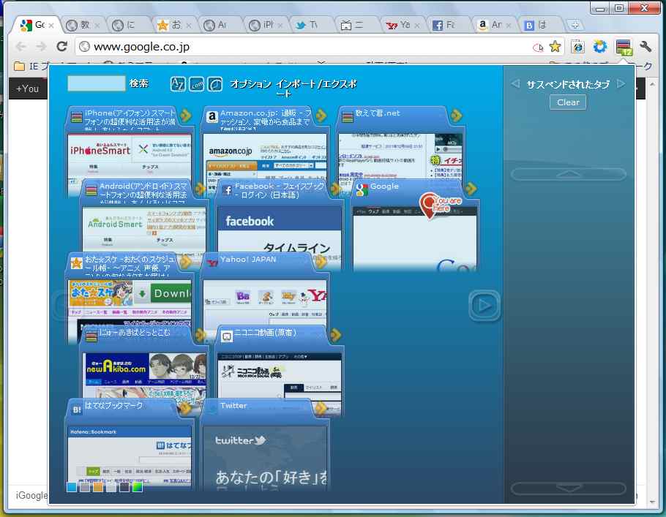
Task: Switch to the Google browser tab
Action: click(37, 25)
